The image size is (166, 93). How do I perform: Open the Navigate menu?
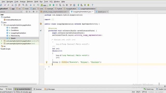[x=10, y=2]
